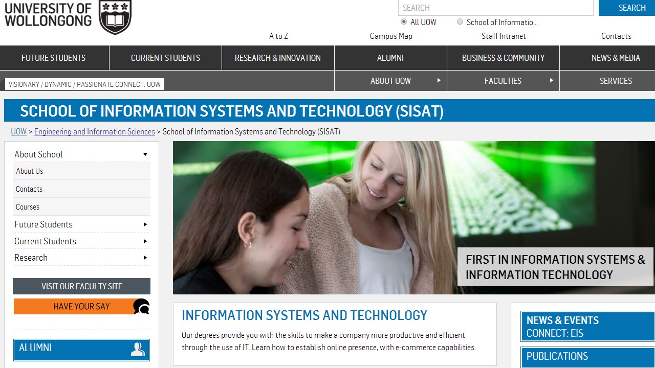Open the Faculties dropdown arrow

551,81
